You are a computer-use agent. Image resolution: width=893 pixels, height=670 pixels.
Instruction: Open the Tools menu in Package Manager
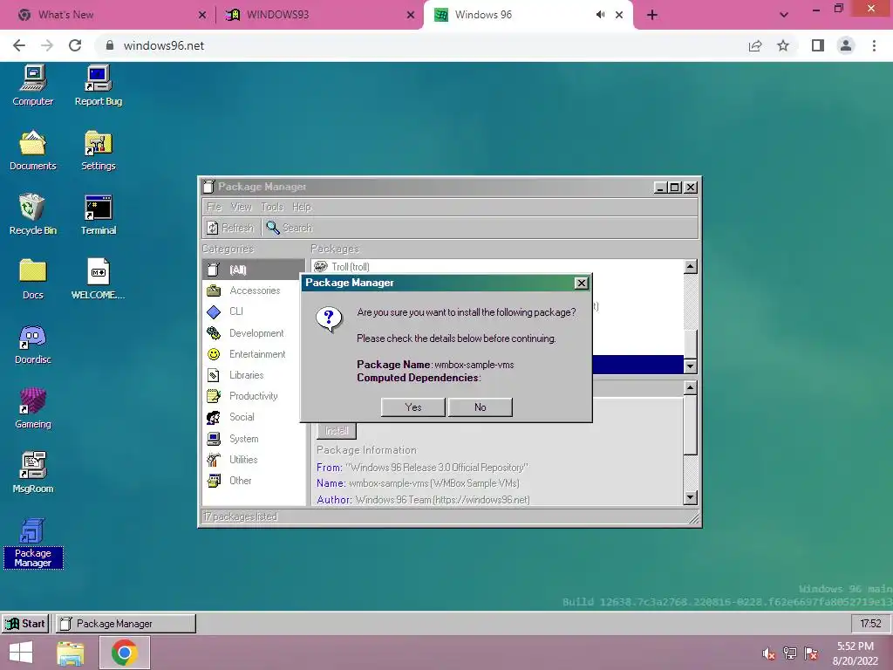tap(272, 207)
